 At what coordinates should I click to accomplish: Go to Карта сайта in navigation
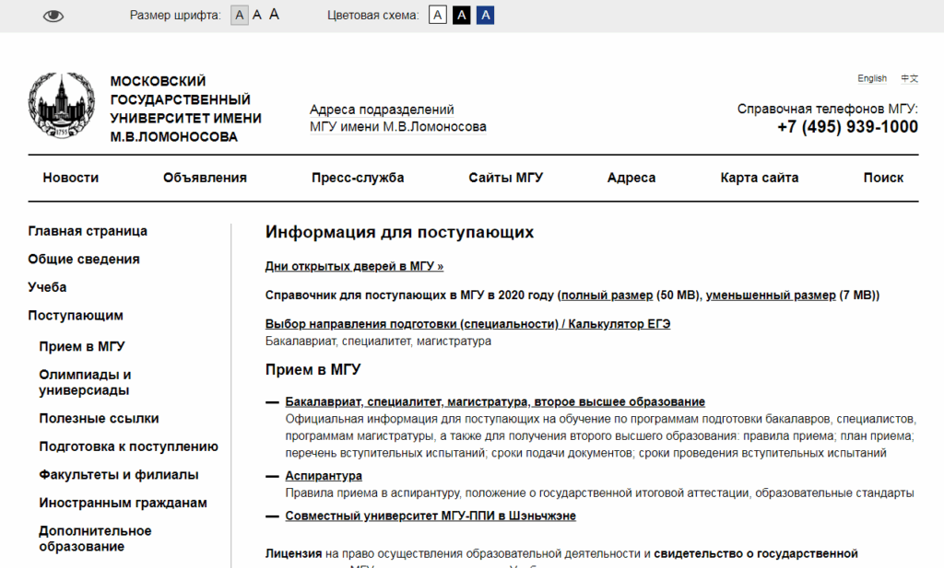[759, 178]
